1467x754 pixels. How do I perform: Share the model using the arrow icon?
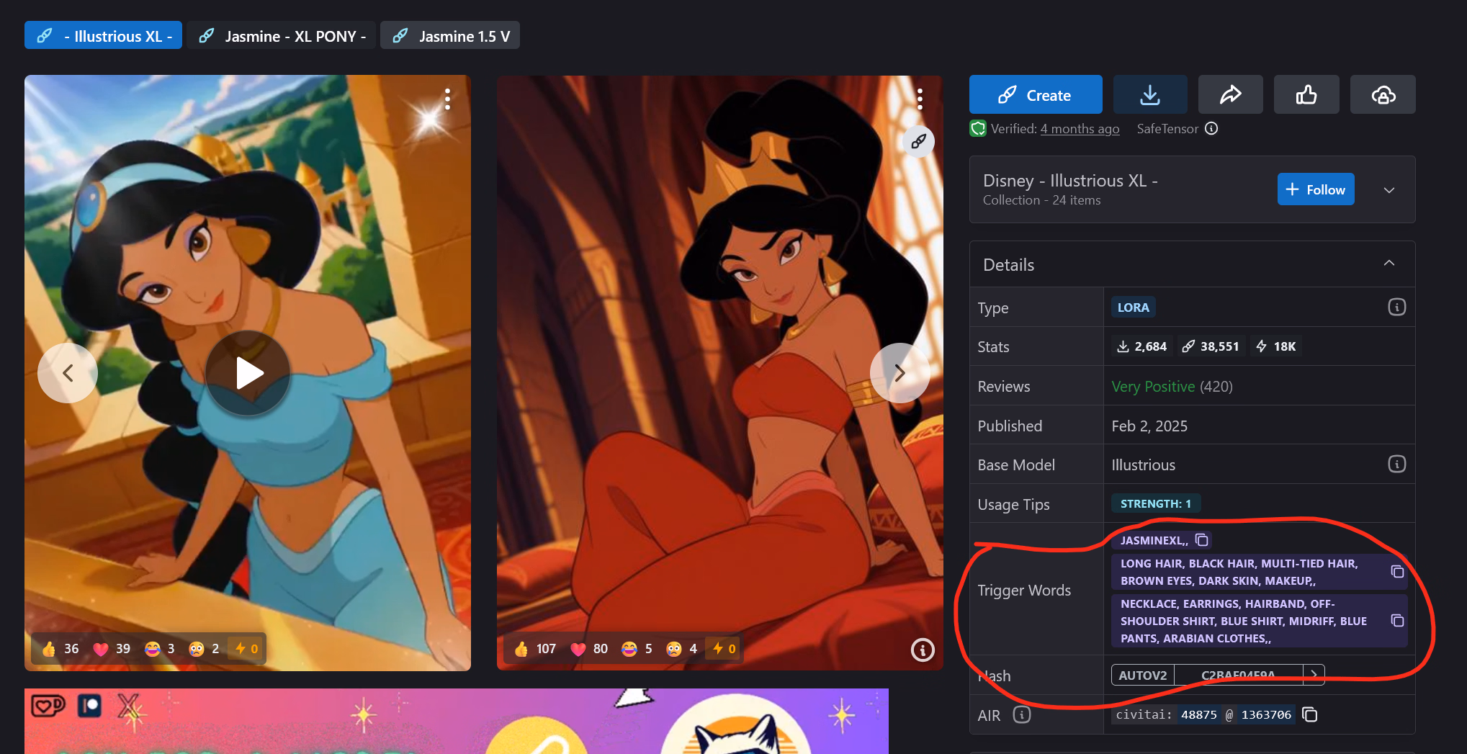click(1230, 94)
